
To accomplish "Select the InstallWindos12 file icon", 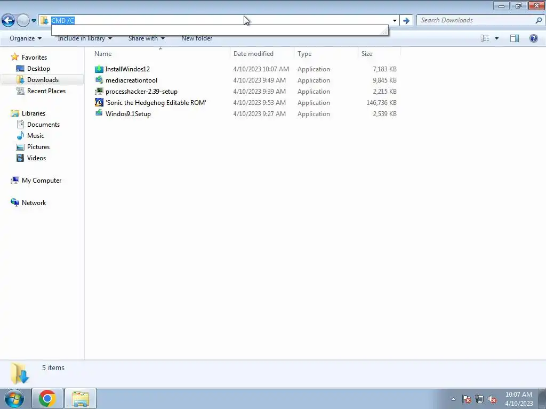I will pyautogui.click(x=99, y=69).
